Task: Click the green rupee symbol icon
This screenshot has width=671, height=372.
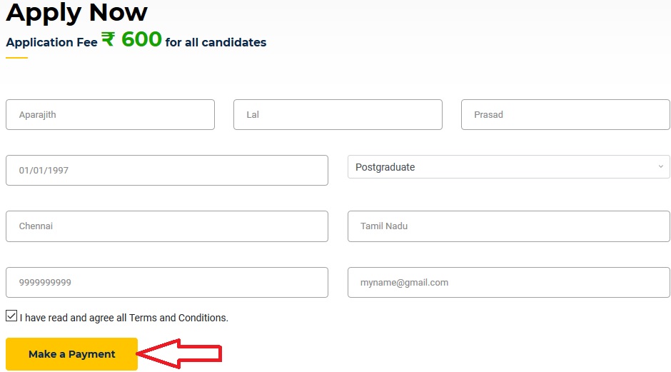Action: (x=108, y=39)
